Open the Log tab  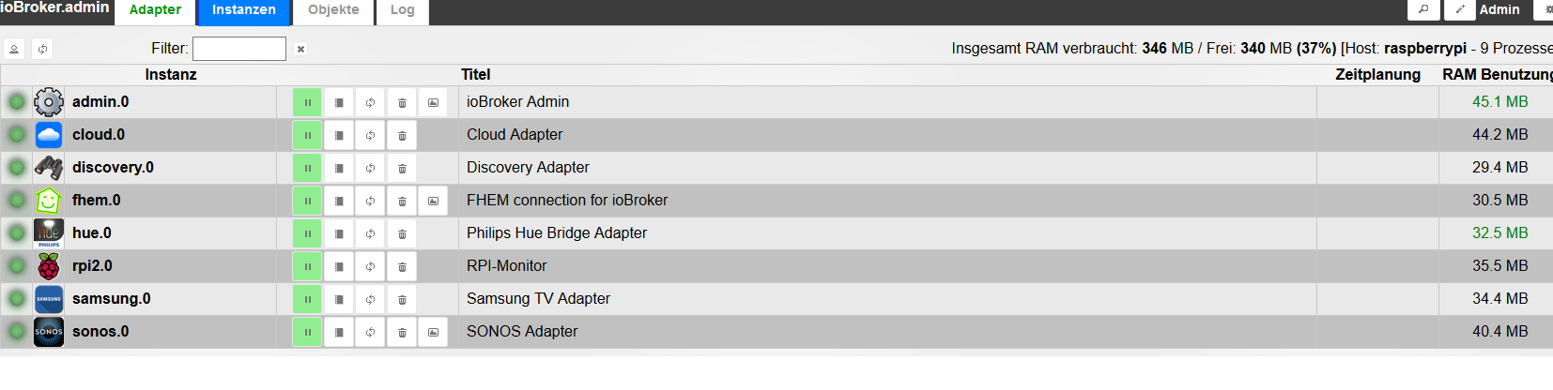[402, 10]
